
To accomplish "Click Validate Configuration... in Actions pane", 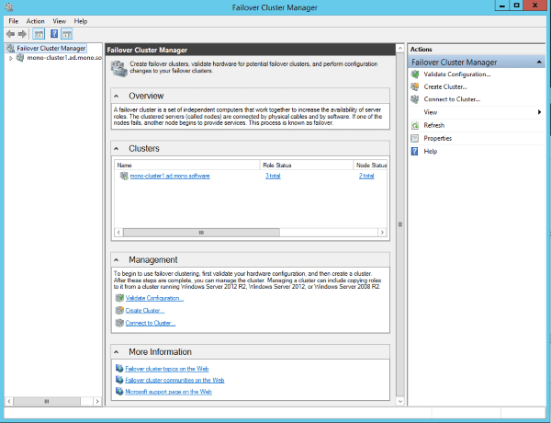I will tap(456, 74).
